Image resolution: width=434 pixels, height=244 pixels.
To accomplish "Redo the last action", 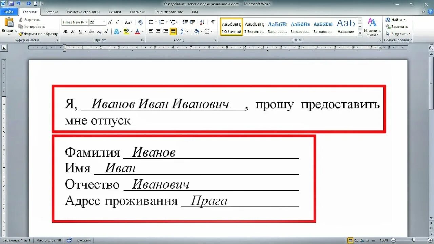I will (28, 4).
